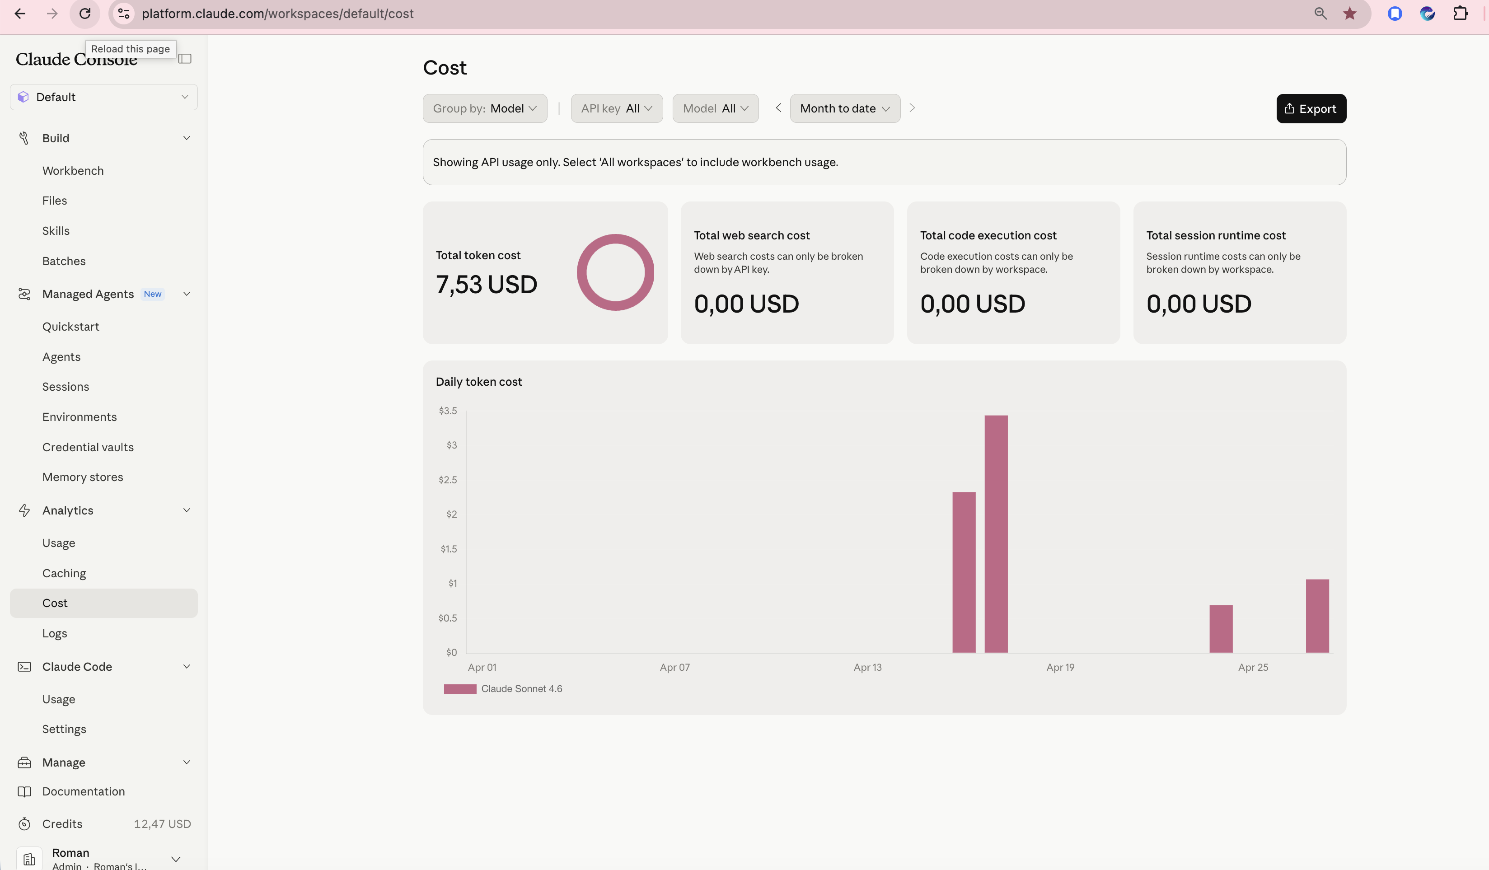This screenshot has width=1489, height=870.
Task: Click the Credits clock icon
Action: [24, 824]
